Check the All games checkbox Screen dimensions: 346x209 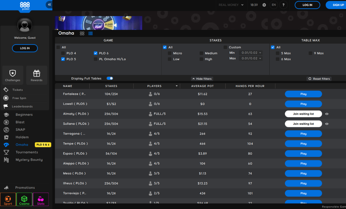58,47
